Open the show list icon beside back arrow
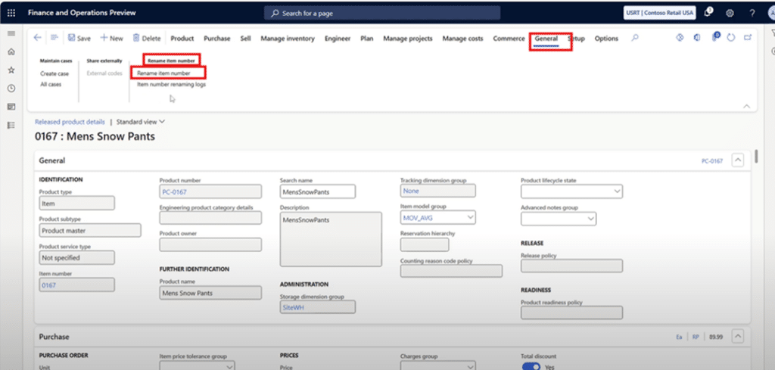Image resolution: width=775 pixels, height=370 pixels. 54,38
